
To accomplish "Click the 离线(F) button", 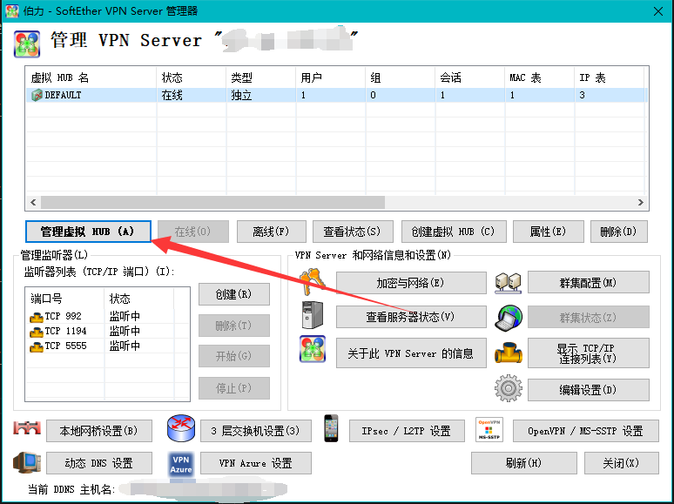I will point(271,232).
